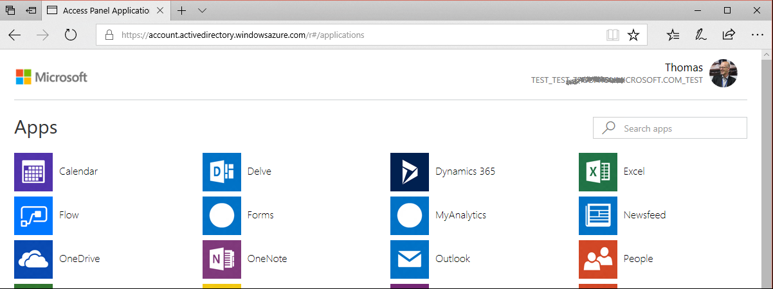Open the OneNote app icon
Image resolution: width=773 pixels, height=289 pixels.
pyautogui.click(x=222, y=259)
